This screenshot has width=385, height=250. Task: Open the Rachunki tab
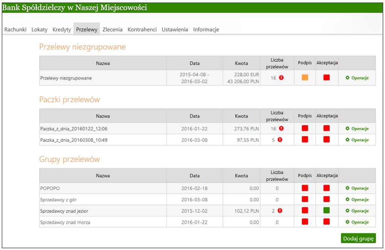tap(15, 29)
